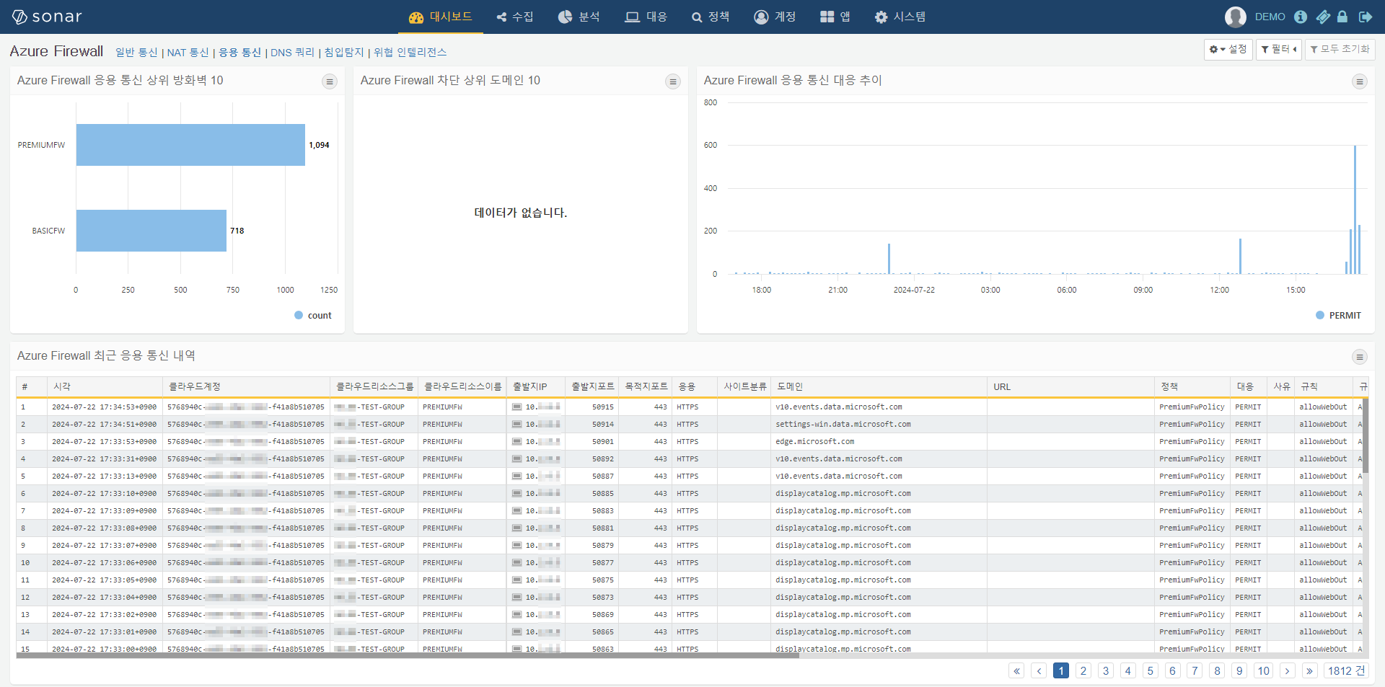Go to the next page
The width and height of the screenshot is (1385, 687).
pyautogui.click(x=1288, y=670)
